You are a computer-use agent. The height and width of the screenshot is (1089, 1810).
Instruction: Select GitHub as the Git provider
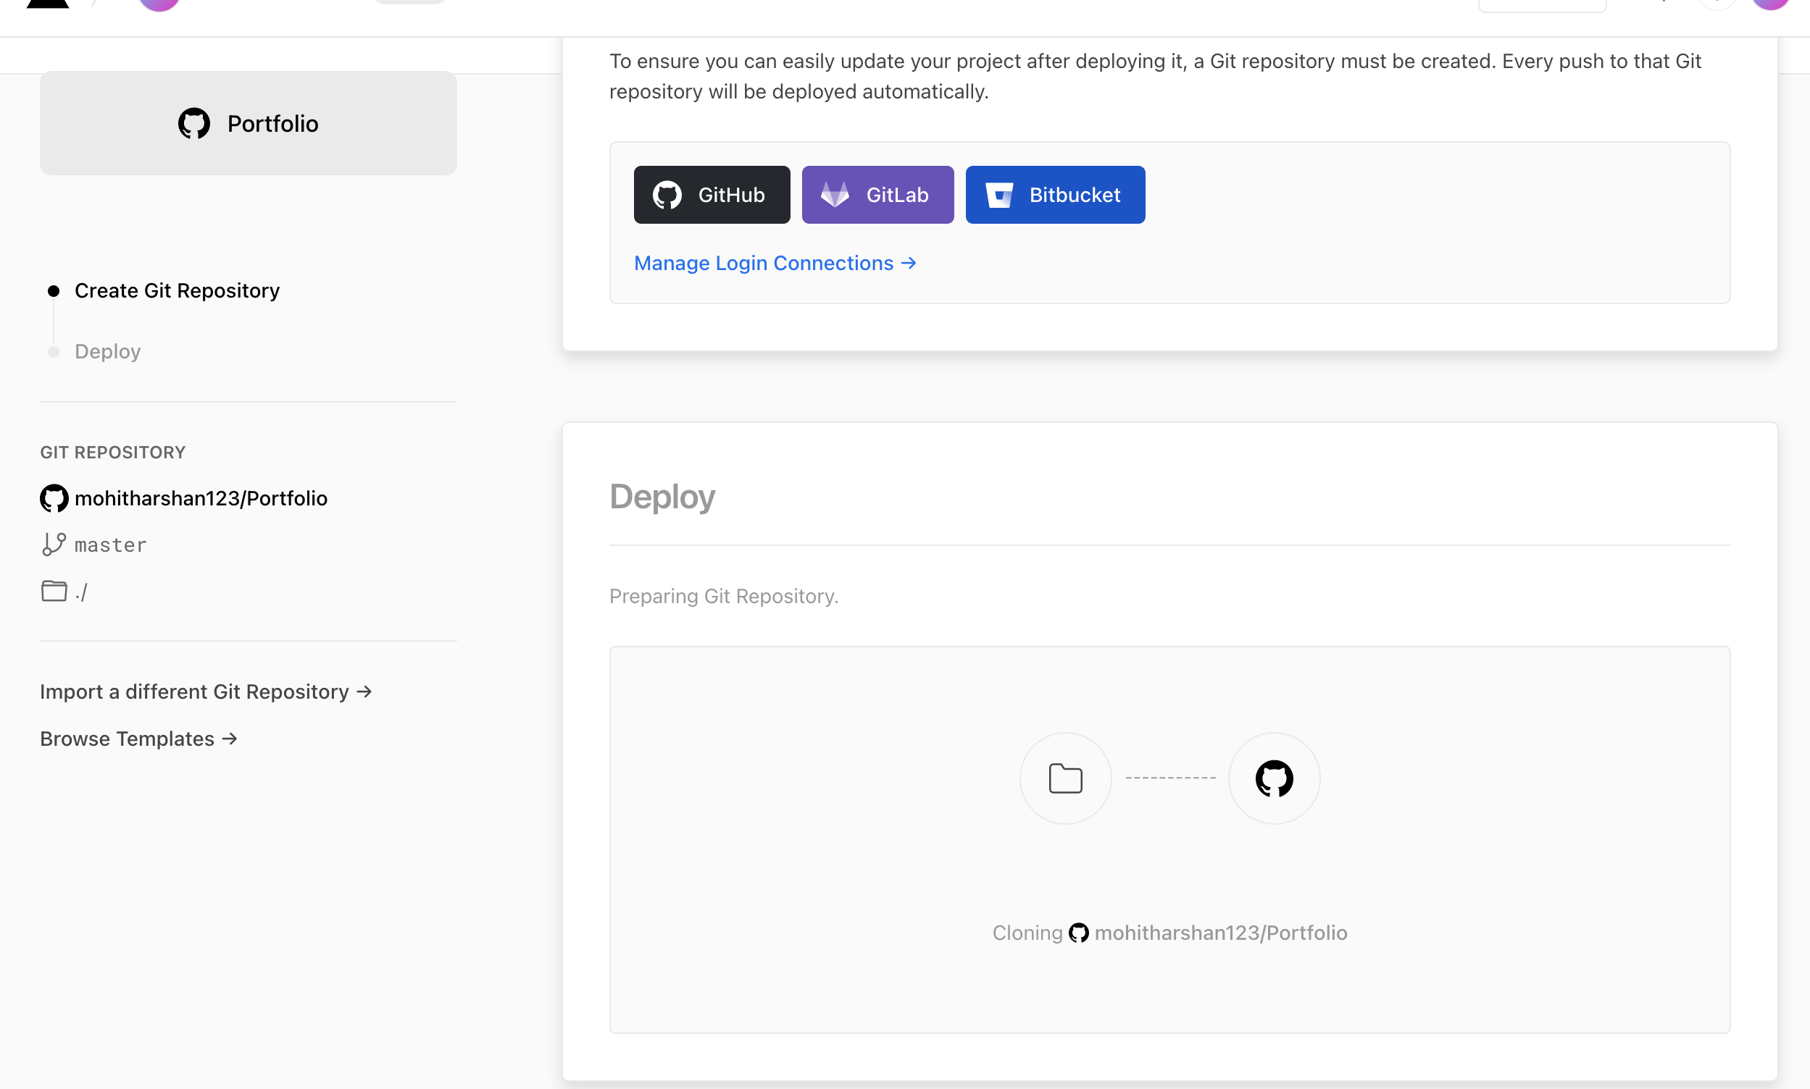pos(711,195)
